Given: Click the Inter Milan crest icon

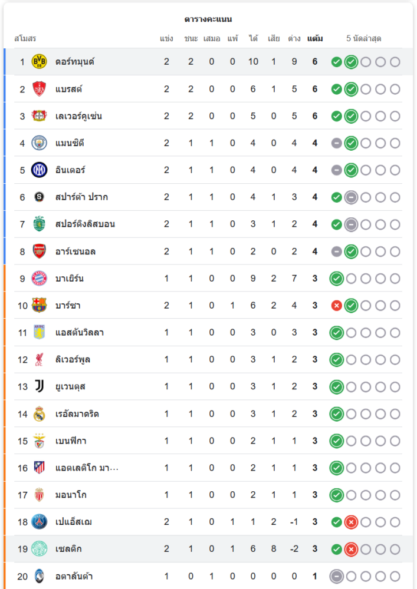Looking at the screenshot, I should [39, 170].
